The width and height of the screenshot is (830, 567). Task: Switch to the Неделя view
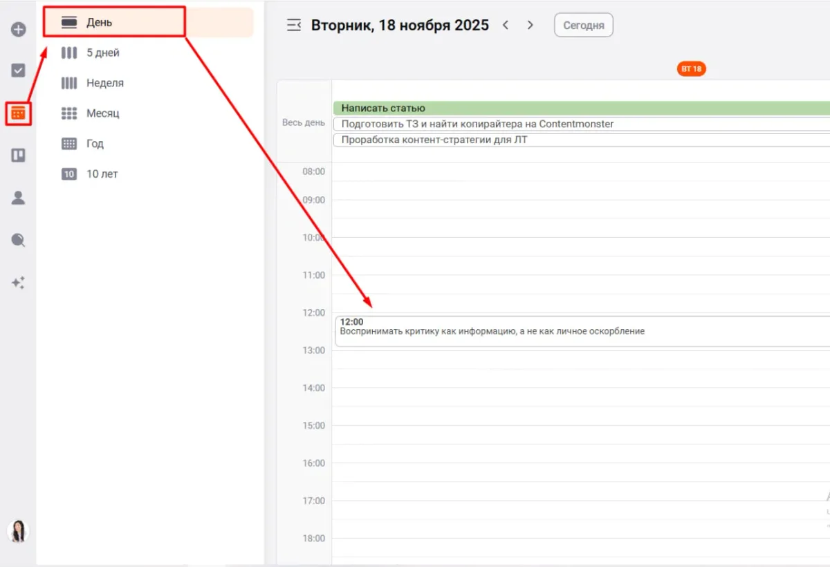[x=104, y=83]
